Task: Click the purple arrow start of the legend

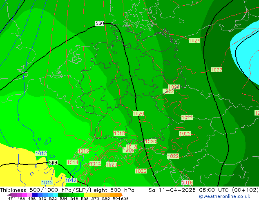Action: click(x=9, y=195)
